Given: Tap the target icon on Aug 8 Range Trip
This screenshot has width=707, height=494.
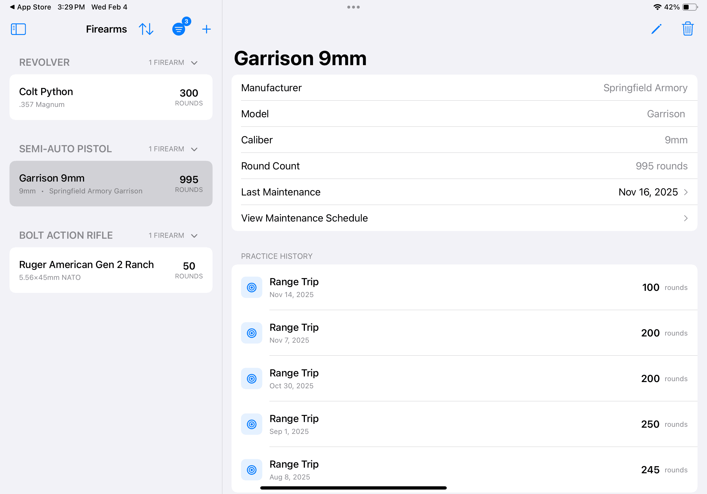Looking at the screenshot, I should click(252, 470).
